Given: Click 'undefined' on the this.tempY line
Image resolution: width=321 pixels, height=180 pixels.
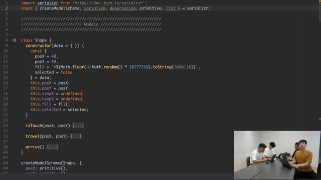Looking at the screenshot, I should 71,99.
